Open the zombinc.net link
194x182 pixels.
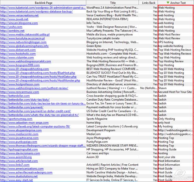click(x=12, y=31)
